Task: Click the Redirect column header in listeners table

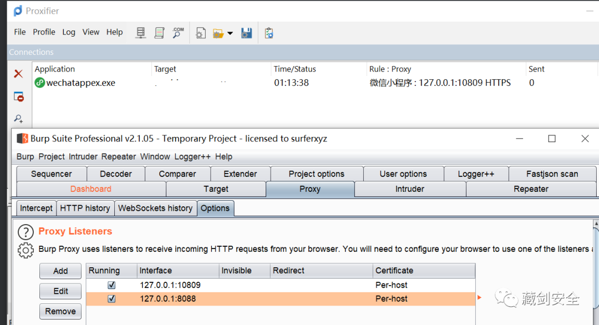Action: click(321, 271)
